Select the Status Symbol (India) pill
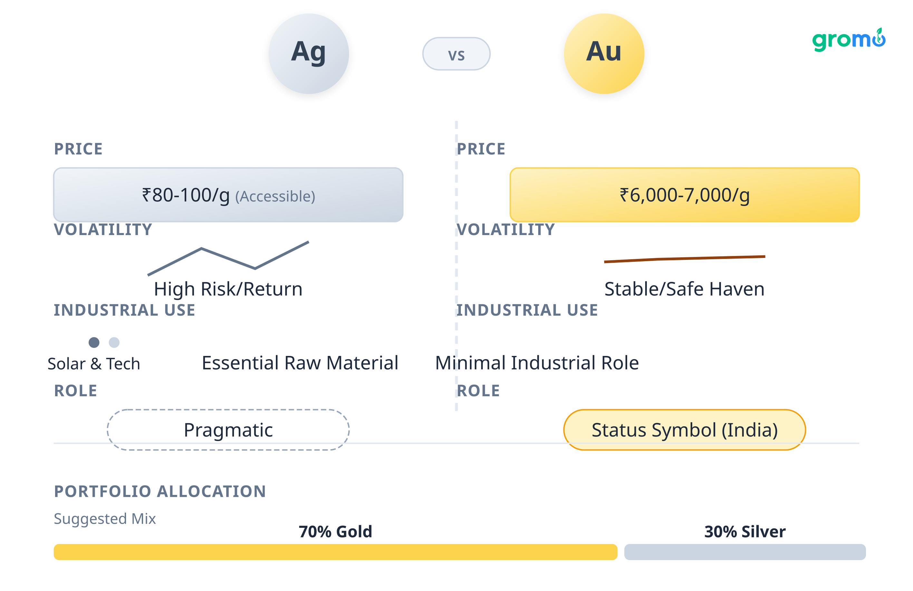Screen dimensions: 913x591 (x=685, y=430)
